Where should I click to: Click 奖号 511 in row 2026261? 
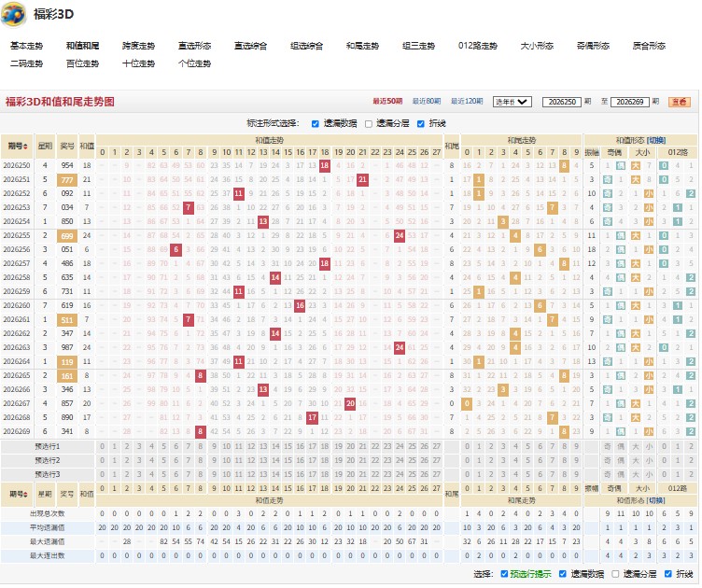point(67,320)
